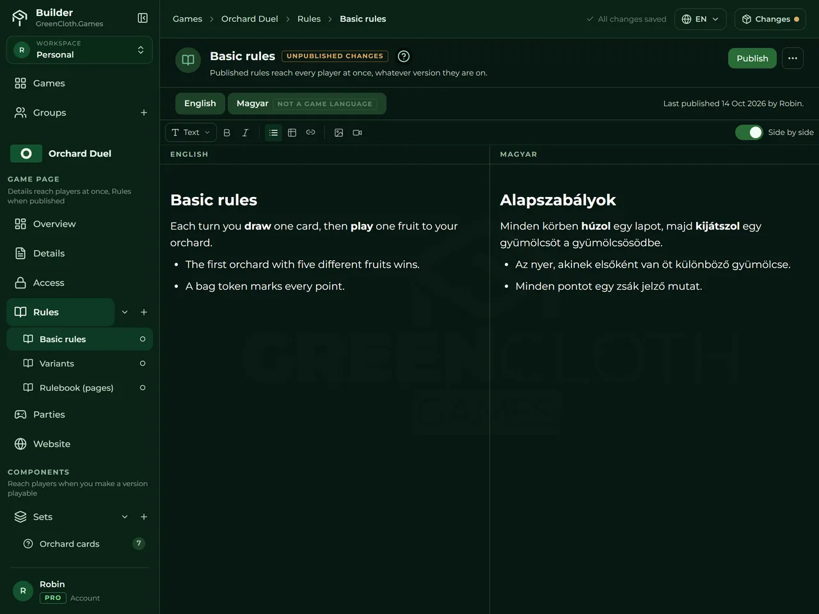819x614 pixels.
Task: Collapse the Rules section
Action: tap(125, 312)
